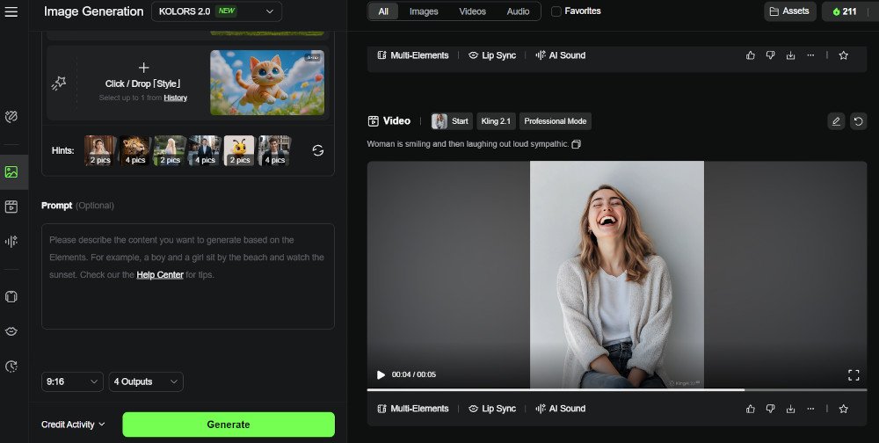
Task: Open the Video Generation sidebar icon
Action: (x=11, y=207)
